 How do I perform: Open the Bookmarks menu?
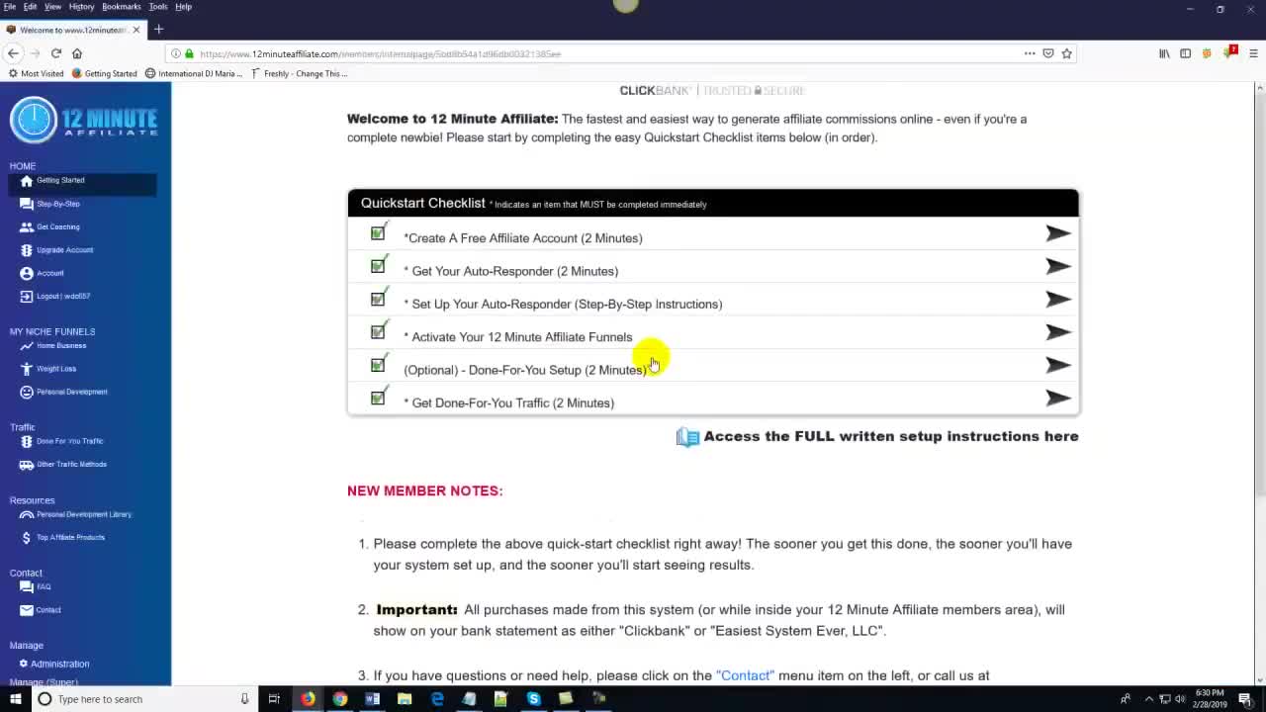pyautogui.click(x=122, y=7)
